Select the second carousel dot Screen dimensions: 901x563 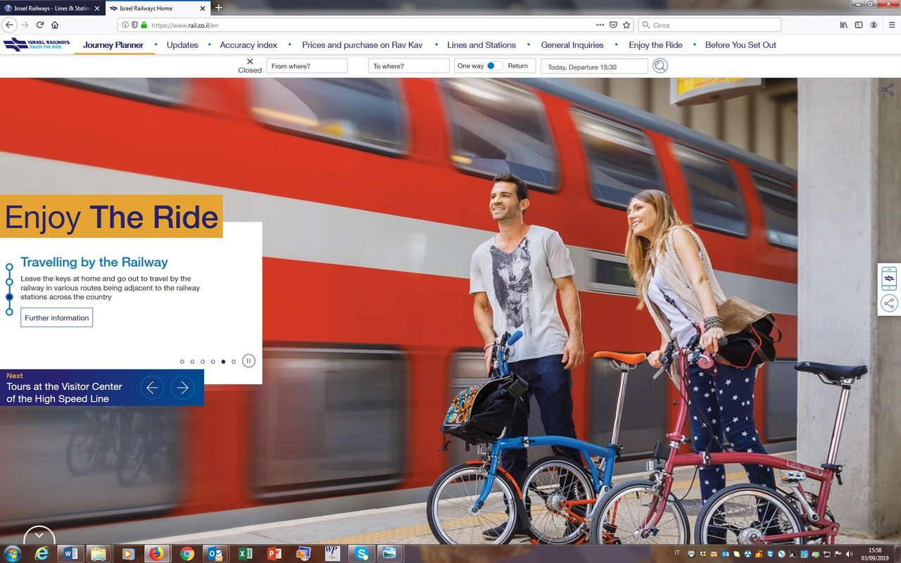click(192, 362)
